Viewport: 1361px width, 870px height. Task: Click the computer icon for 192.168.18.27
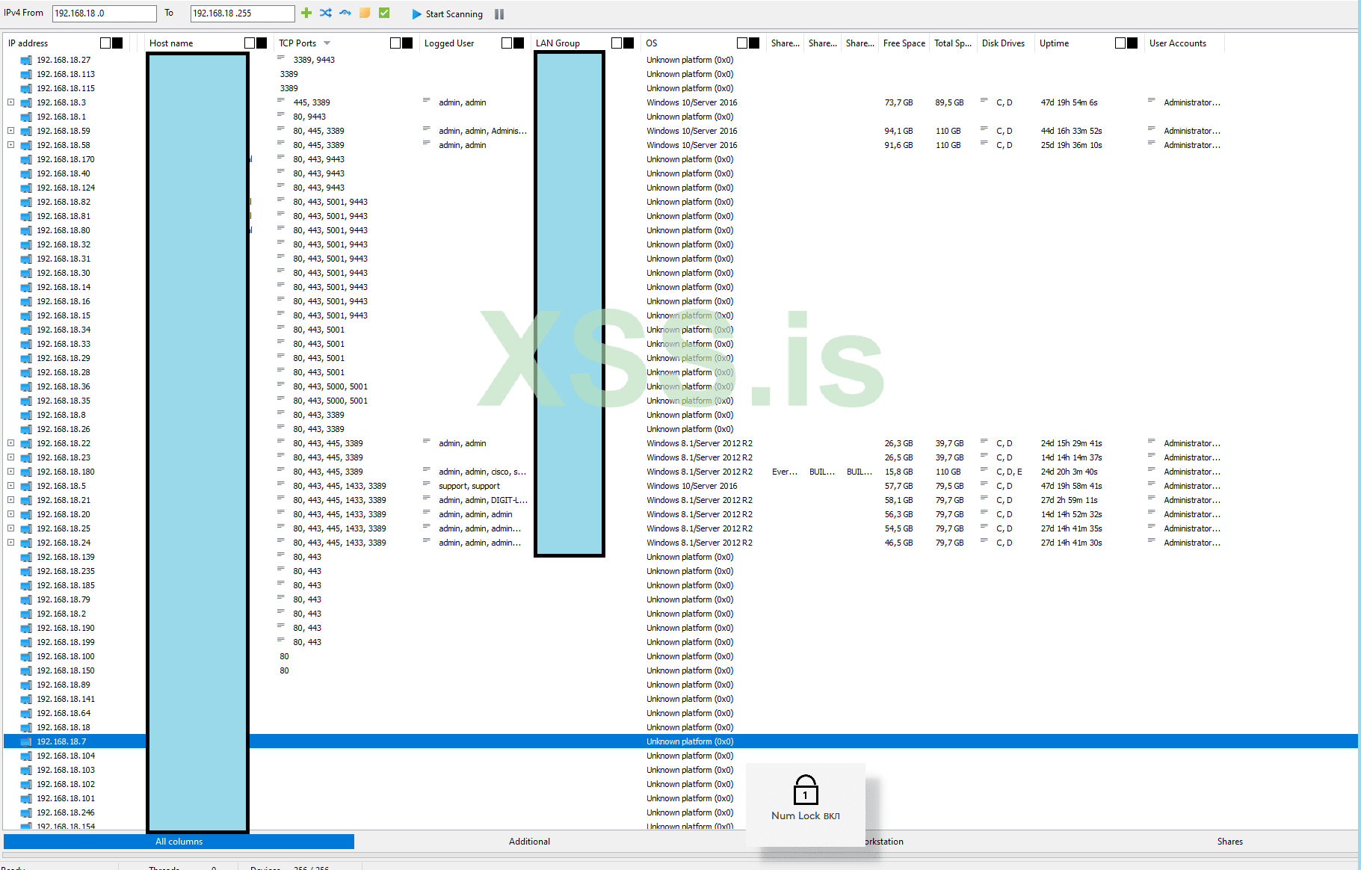26,61
